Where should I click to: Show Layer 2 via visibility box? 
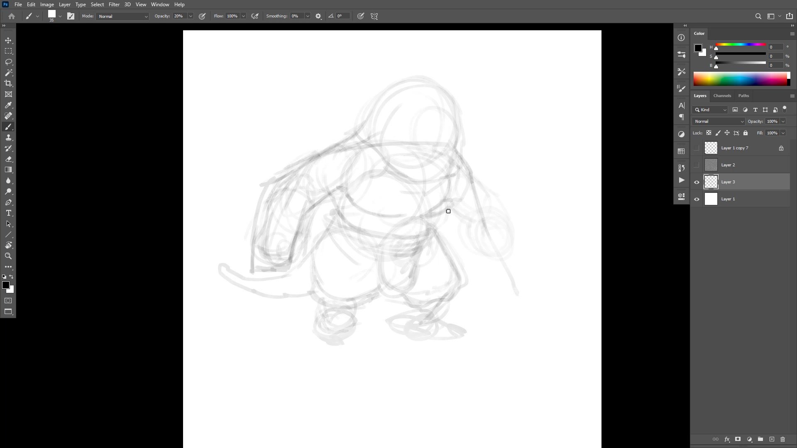pos(697,165)
